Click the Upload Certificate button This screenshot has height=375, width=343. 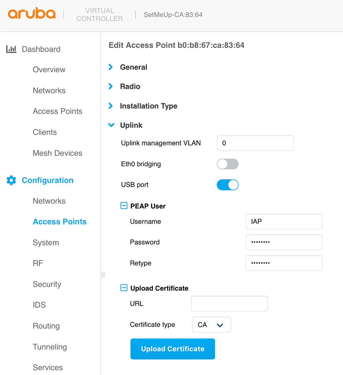(173, 349)
